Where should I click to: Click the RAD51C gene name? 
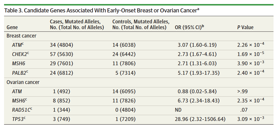21,110
